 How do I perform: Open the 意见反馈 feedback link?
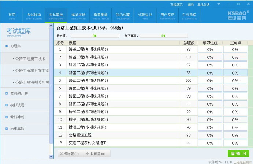[x=203, y=4]
